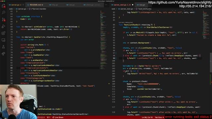Click the Go file icon on the server.go tab
The width and height of the screenshot is (212, 119).
click(x=10, y=5)
